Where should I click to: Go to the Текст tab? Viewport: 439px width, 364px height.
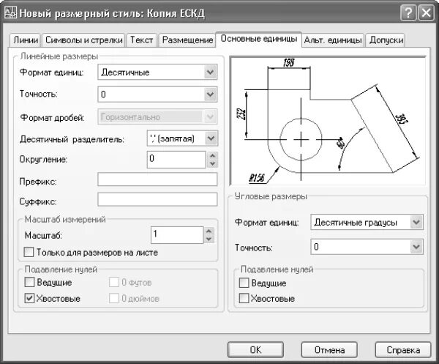[141, 40]
